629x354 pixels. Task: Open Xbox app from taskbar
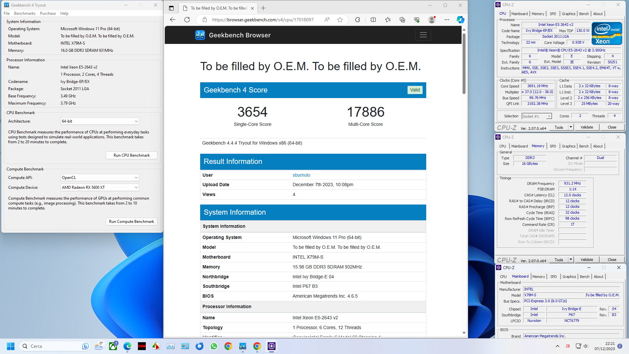tap(113, 346)
